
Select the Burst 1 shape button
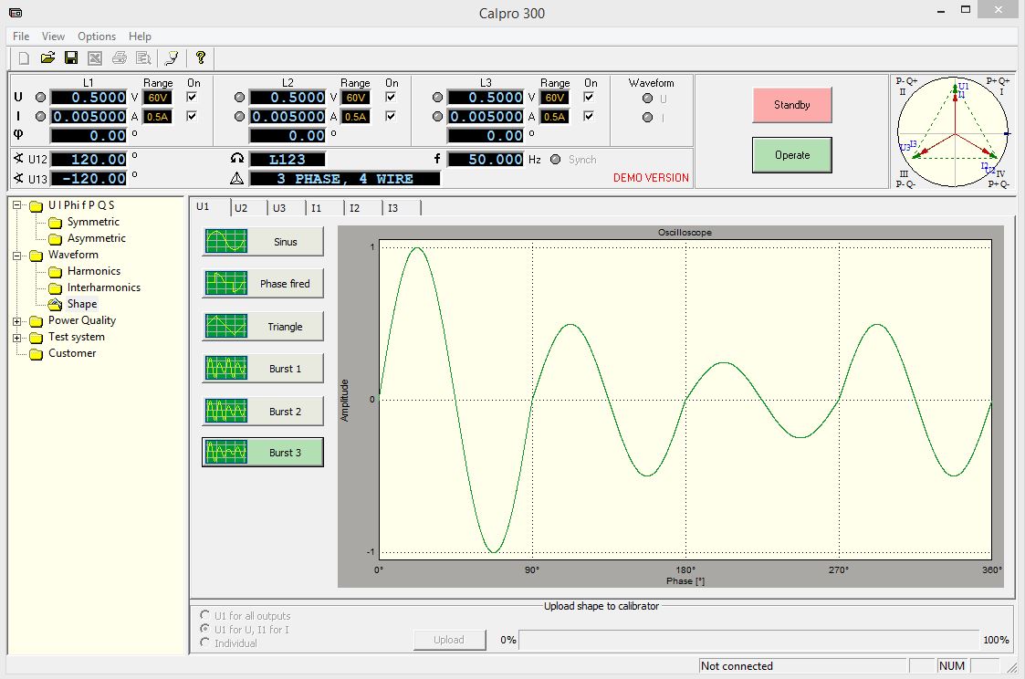263,369
